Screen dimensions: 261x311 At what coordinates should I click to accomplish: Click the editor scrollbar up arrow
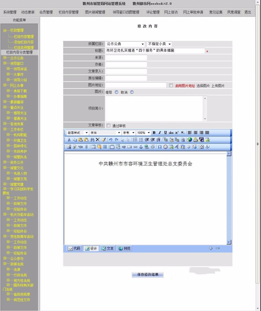(x=229, y=154)
